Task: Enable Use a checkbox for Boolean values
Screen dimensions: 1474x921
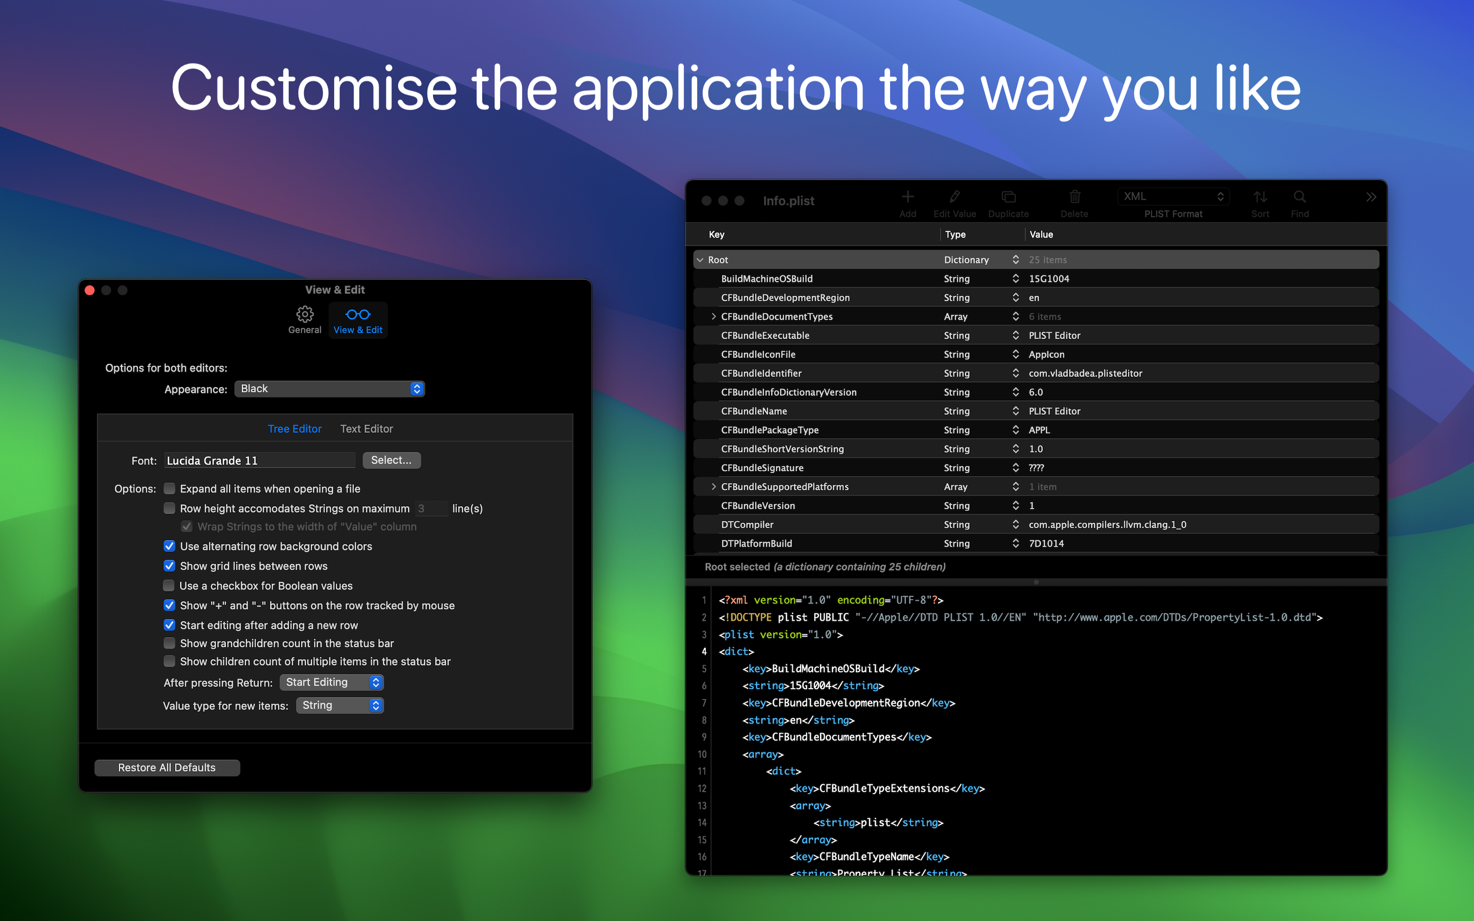Action: coord(169,585)
